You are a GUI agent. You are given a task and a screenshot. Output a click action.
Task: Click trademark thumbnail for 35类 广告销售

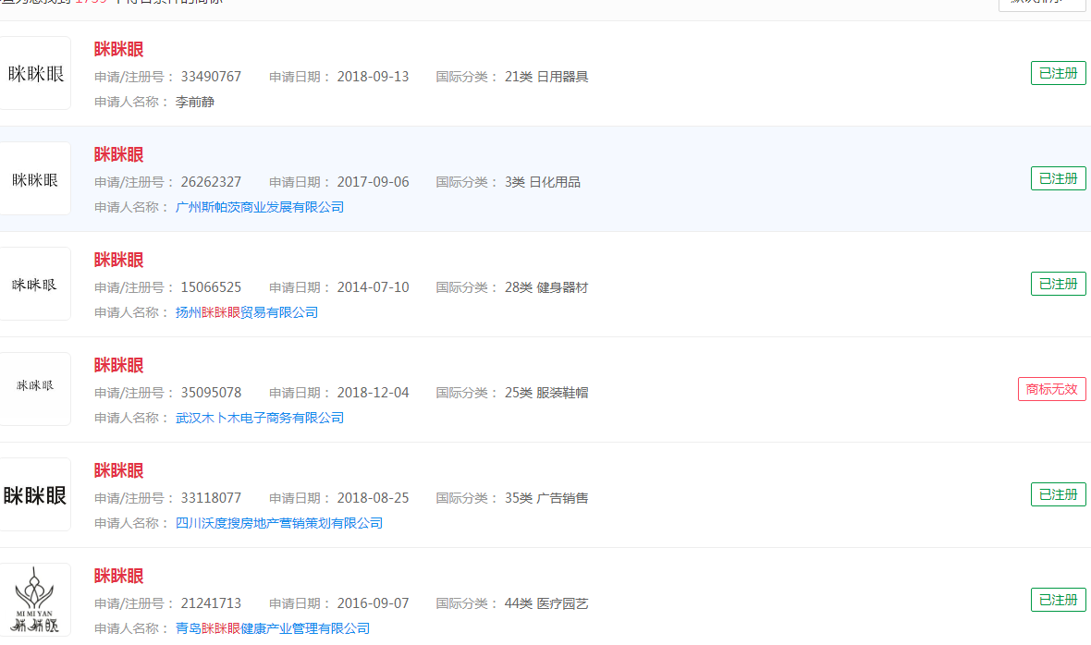[x=35, y=494]
